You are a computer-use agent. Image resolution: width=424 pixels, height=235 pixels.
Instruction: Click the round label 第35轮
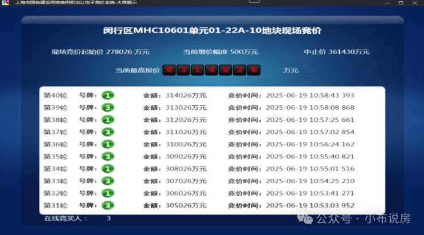(x=55, y=157)
